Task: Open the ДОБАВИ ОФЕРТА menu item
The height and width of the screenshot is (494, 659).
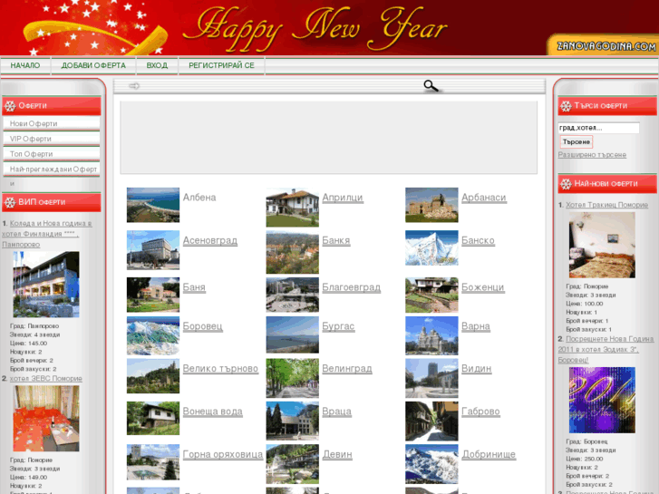Action: [93, 65]
